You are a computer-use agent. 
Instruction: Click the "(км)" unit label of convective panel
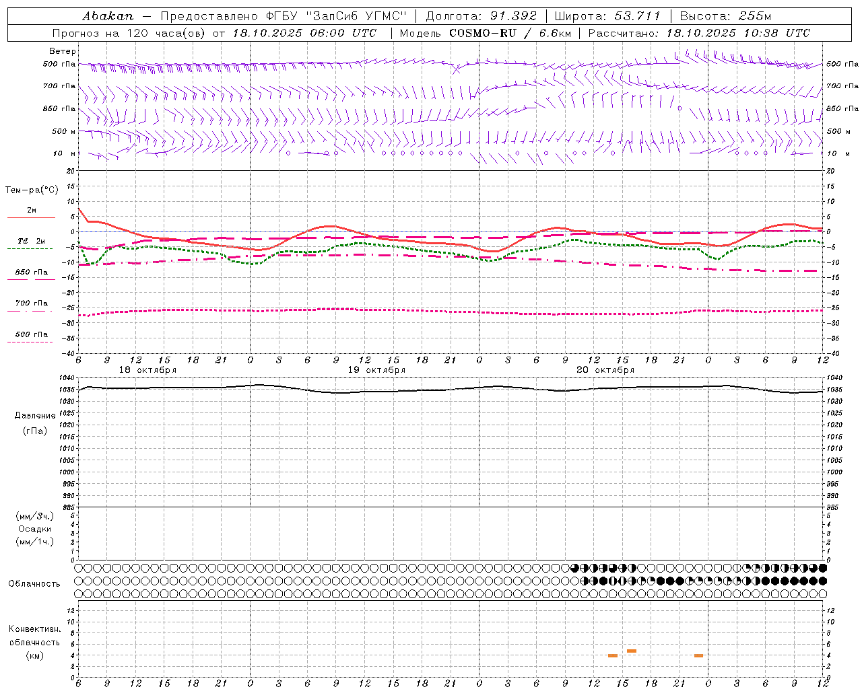[35, 655]
